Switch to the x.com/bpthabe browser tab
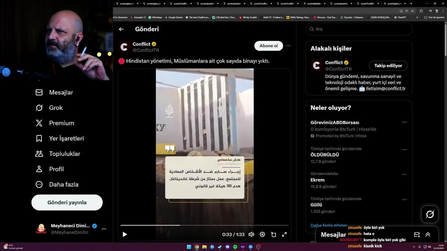 point(315,3)
